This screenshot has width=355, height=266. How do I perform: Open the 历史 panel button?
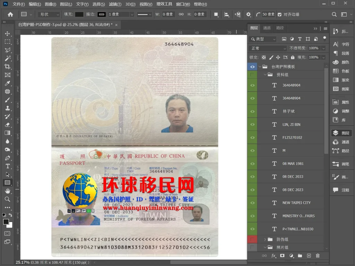341,32
